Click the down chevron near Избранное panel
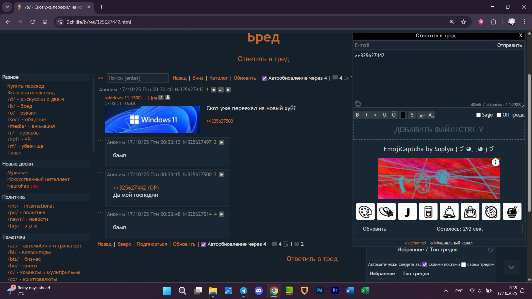The width and height of the screenshot is (532, 299). tap(511, 267)
